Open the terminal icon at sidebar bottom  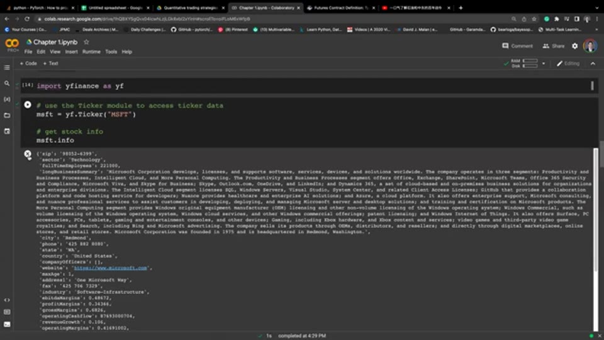pyautogui.click(x=7, y=324)
